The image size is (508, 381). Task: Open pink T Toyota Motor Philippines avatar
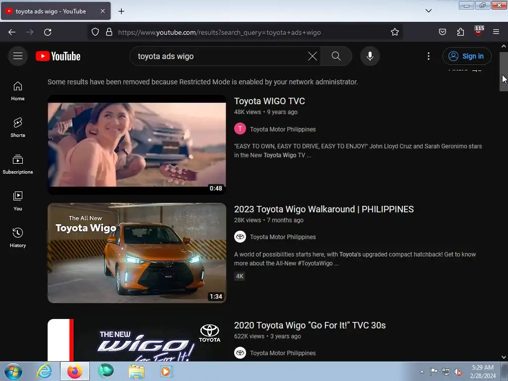pos(240,128)
